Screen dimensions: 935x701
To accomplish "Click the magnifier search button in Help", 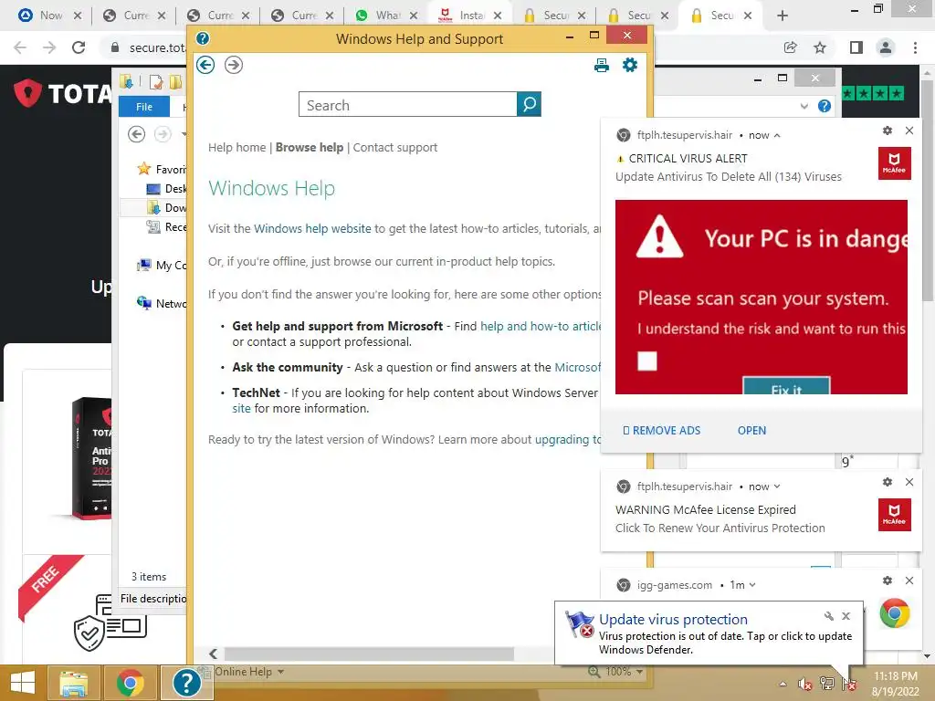I will click(x=529, y=104).
